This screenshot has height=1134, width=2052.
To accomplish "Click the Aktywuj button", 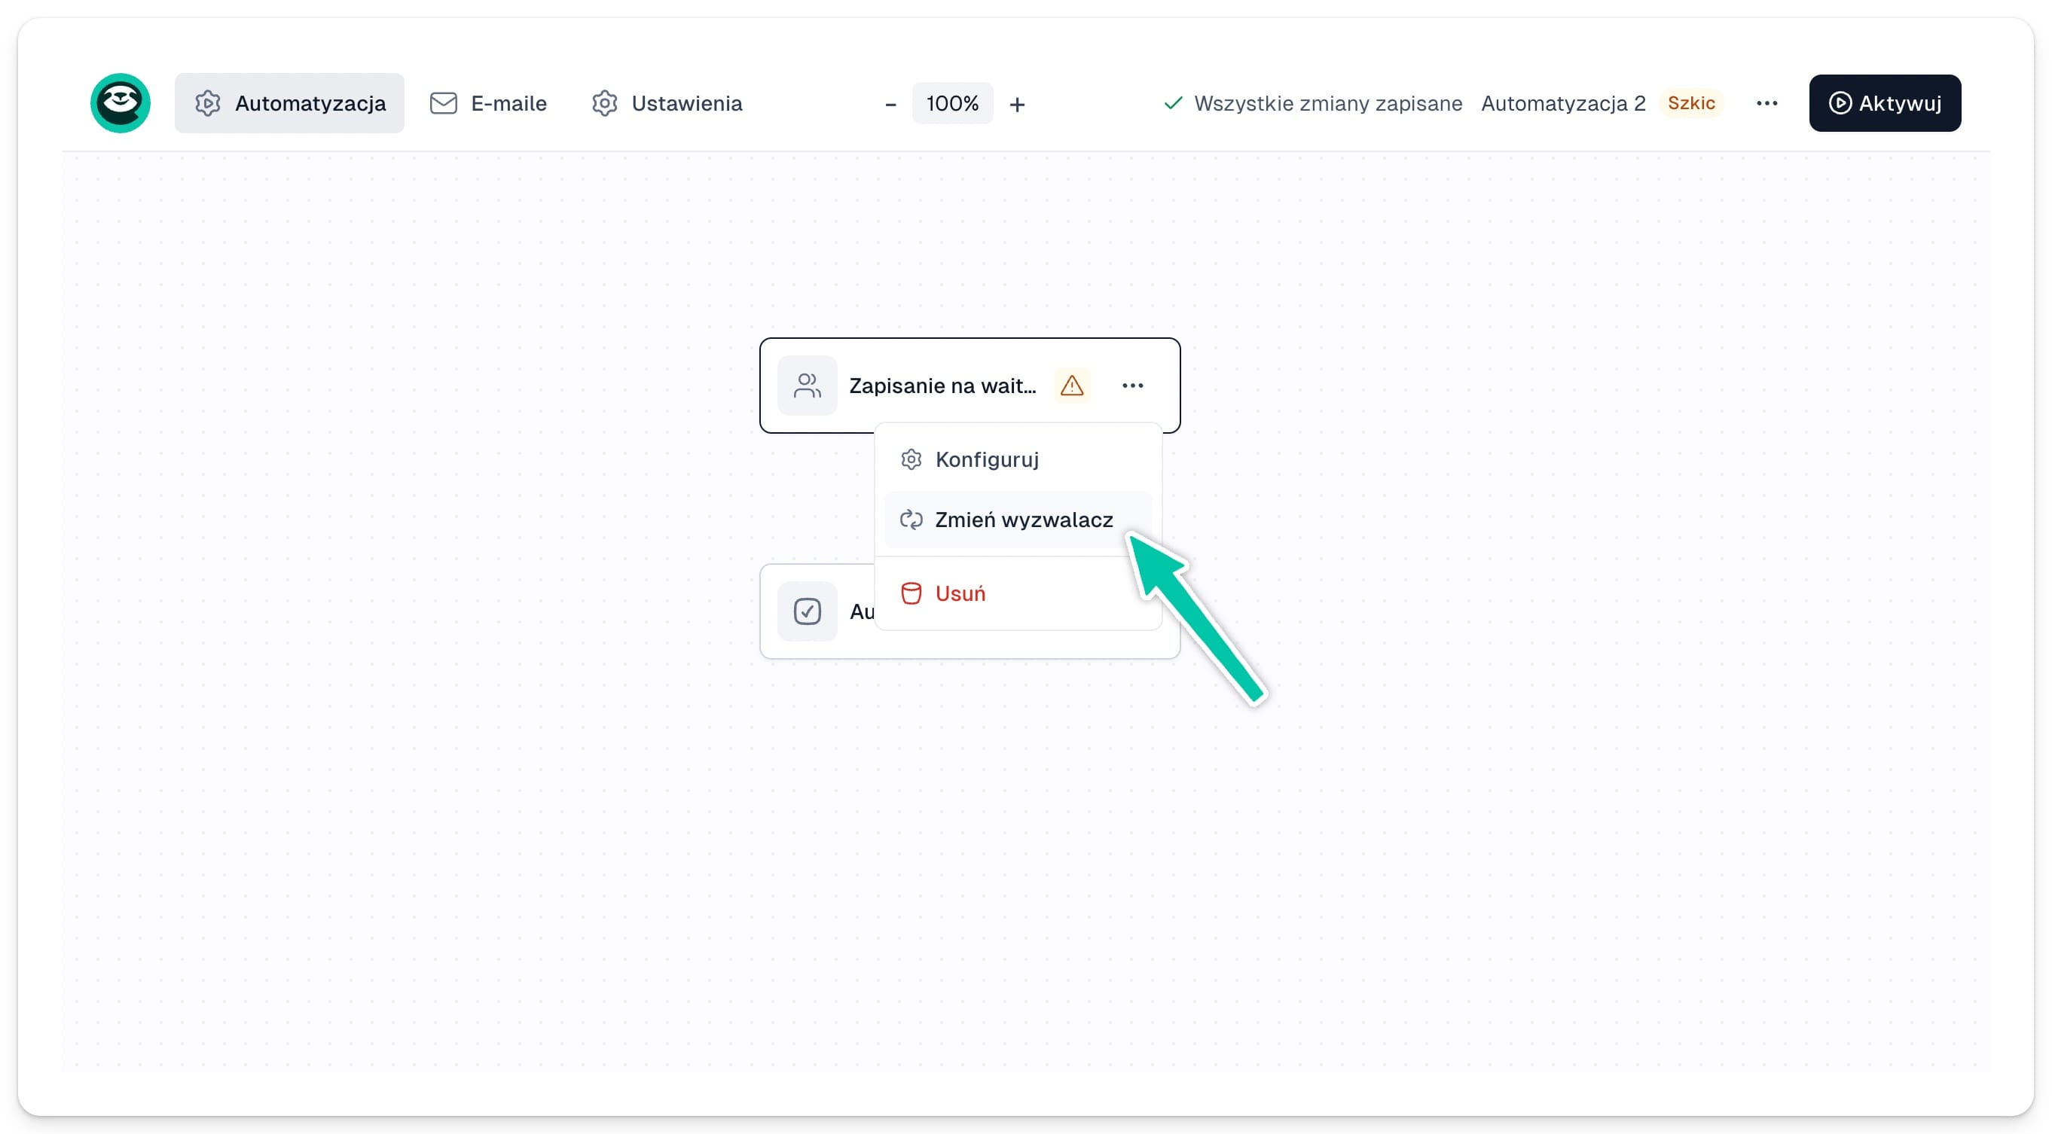I will [x=1885, y=103].
